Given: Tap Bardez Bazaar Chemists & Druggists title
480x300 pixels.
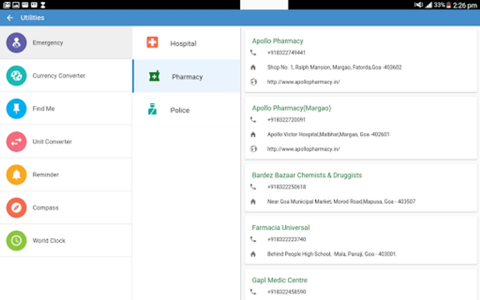Looking at the screenshot, I should (x=307, y=175).
